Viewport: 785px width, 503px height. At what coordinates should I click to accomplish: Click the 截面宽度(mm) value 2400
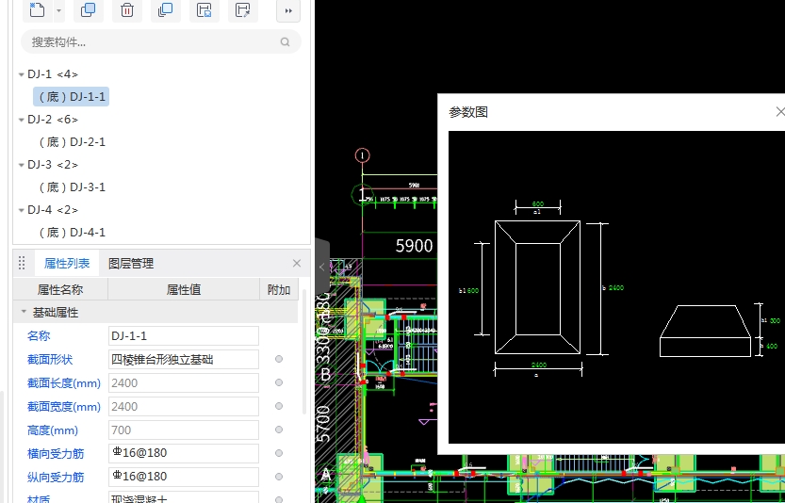[184, 406]
